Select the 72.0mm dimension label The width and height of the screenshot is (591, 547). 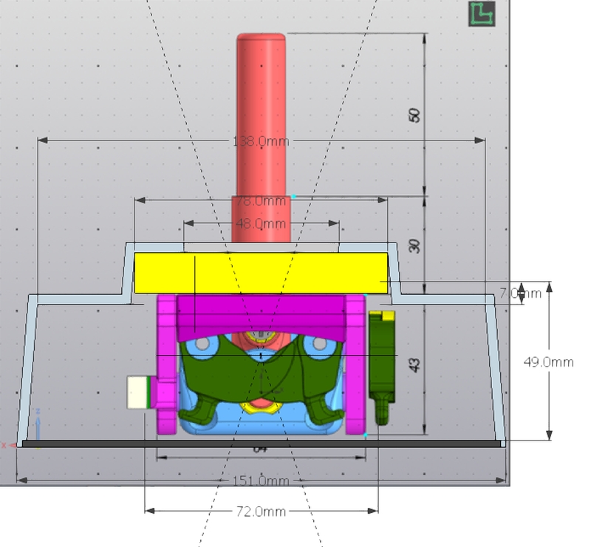(x=261, y=512)
